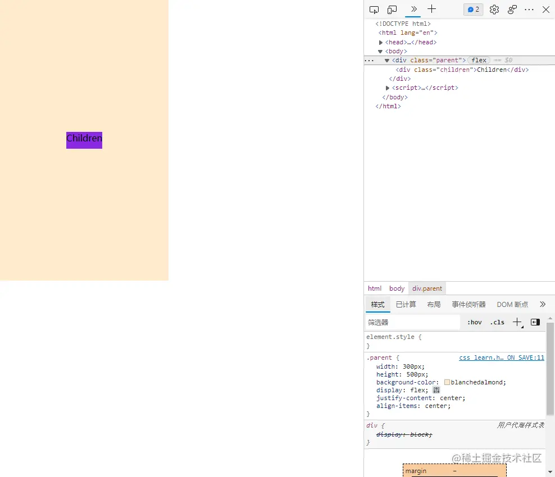Screen dimensions: 555x477
Task: Switch to the 事件侦听器 tab
Action: click(x=468, y=305)
